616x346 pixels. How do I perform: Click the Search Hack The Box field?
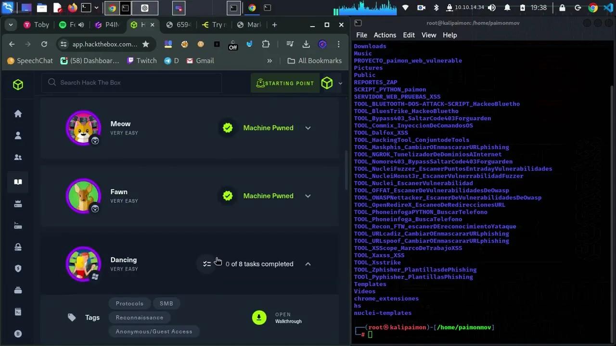[x=135, y=83]
